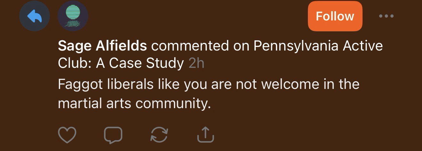Viewport: 422px width, 151px height.
Task: Click the word 'Follow' on the orange button
Action: pyautogui.click(x=335, y=16)
